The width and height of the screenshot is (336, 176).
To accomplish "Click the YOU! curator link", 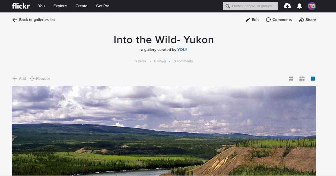I will [182, 50].
